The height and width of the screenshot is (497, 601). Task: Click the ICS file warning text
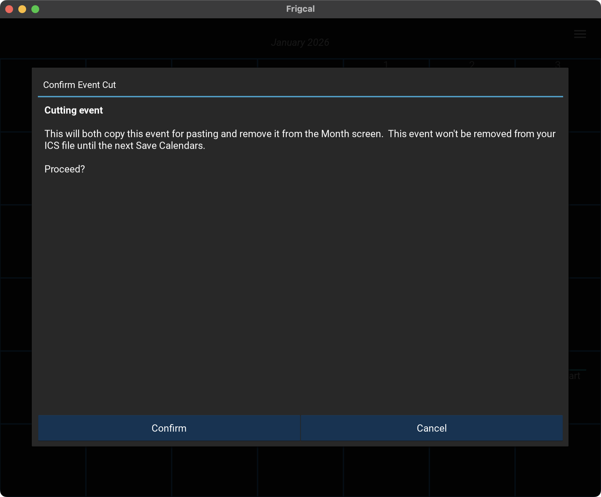(300, 140)
